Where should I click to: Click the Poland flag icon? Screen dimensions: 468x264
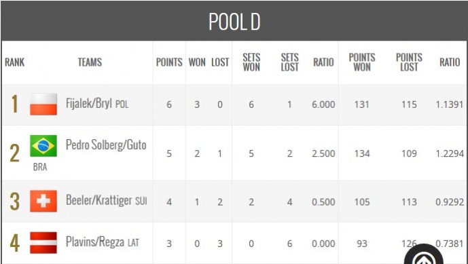coord(43,104)
